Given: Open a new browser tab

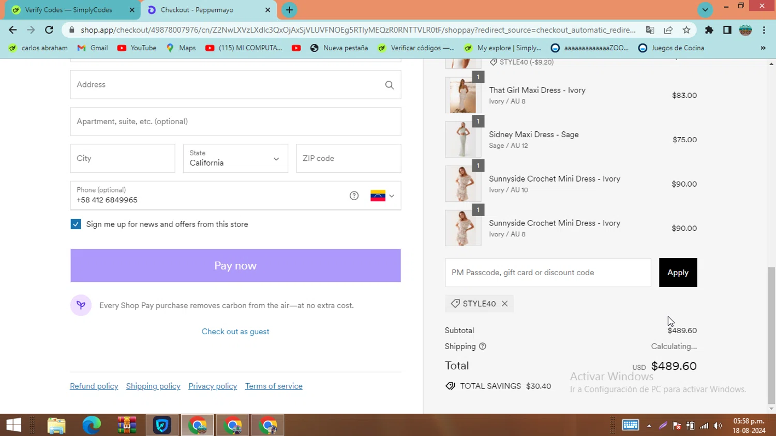Looking at the screenshot, I should [x=289, y=10].
